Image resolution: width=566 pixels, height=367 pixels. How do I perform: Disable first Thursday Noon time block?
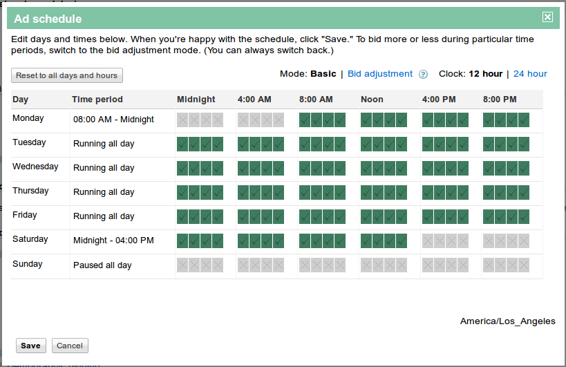pos(366,192)
